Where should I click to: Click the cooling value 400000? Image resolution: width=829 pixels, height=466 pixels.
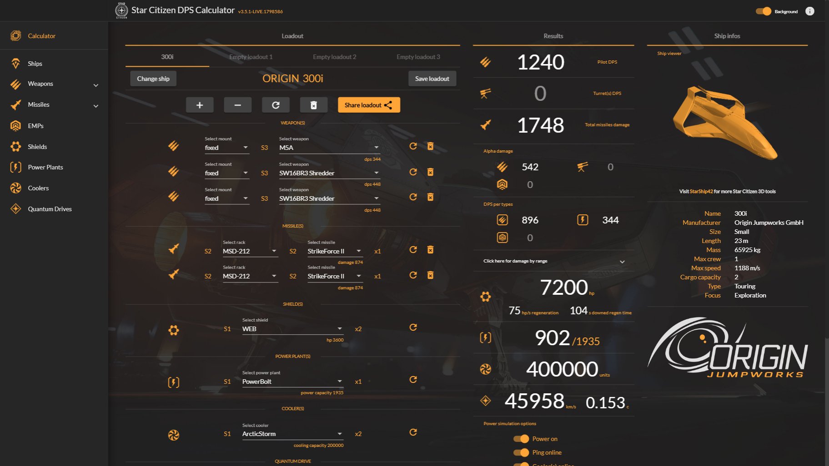pos(562,369)
